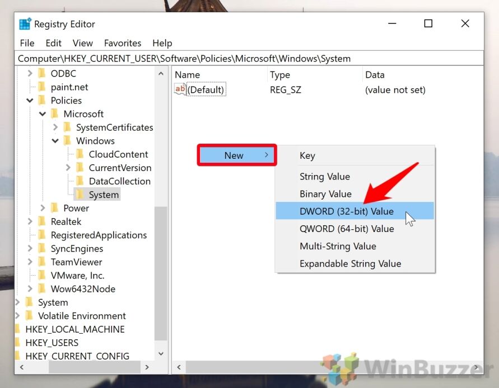Select QWORD (64-bit) Value
Screen dimensions: 499x388
point(355,229)
